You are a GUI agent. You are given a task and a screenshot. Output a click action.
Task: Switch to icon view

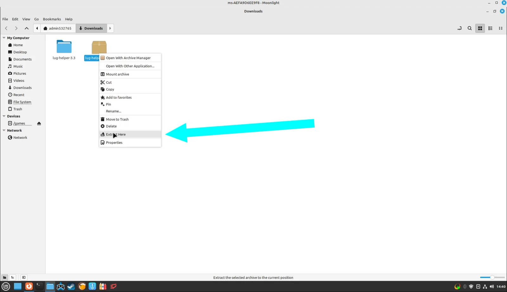point(480,28)
